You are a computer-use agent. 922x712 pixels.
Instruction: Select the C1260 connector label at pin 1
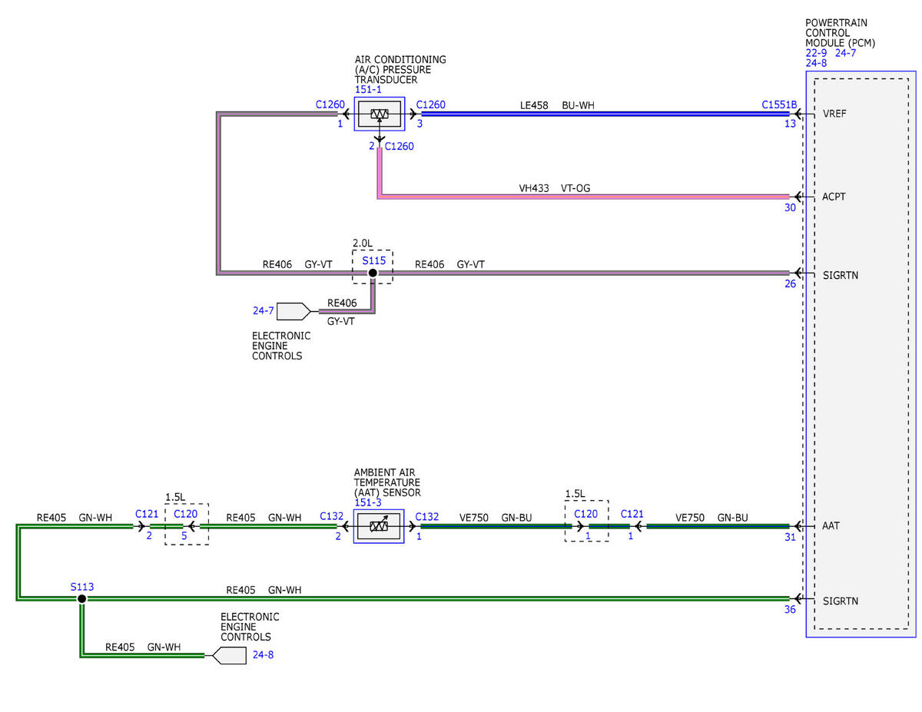click(330, 104)
